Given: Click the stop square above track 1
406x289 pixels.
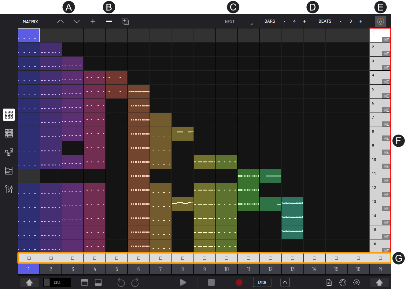Looking at the screenshot, I should (29, 258).
